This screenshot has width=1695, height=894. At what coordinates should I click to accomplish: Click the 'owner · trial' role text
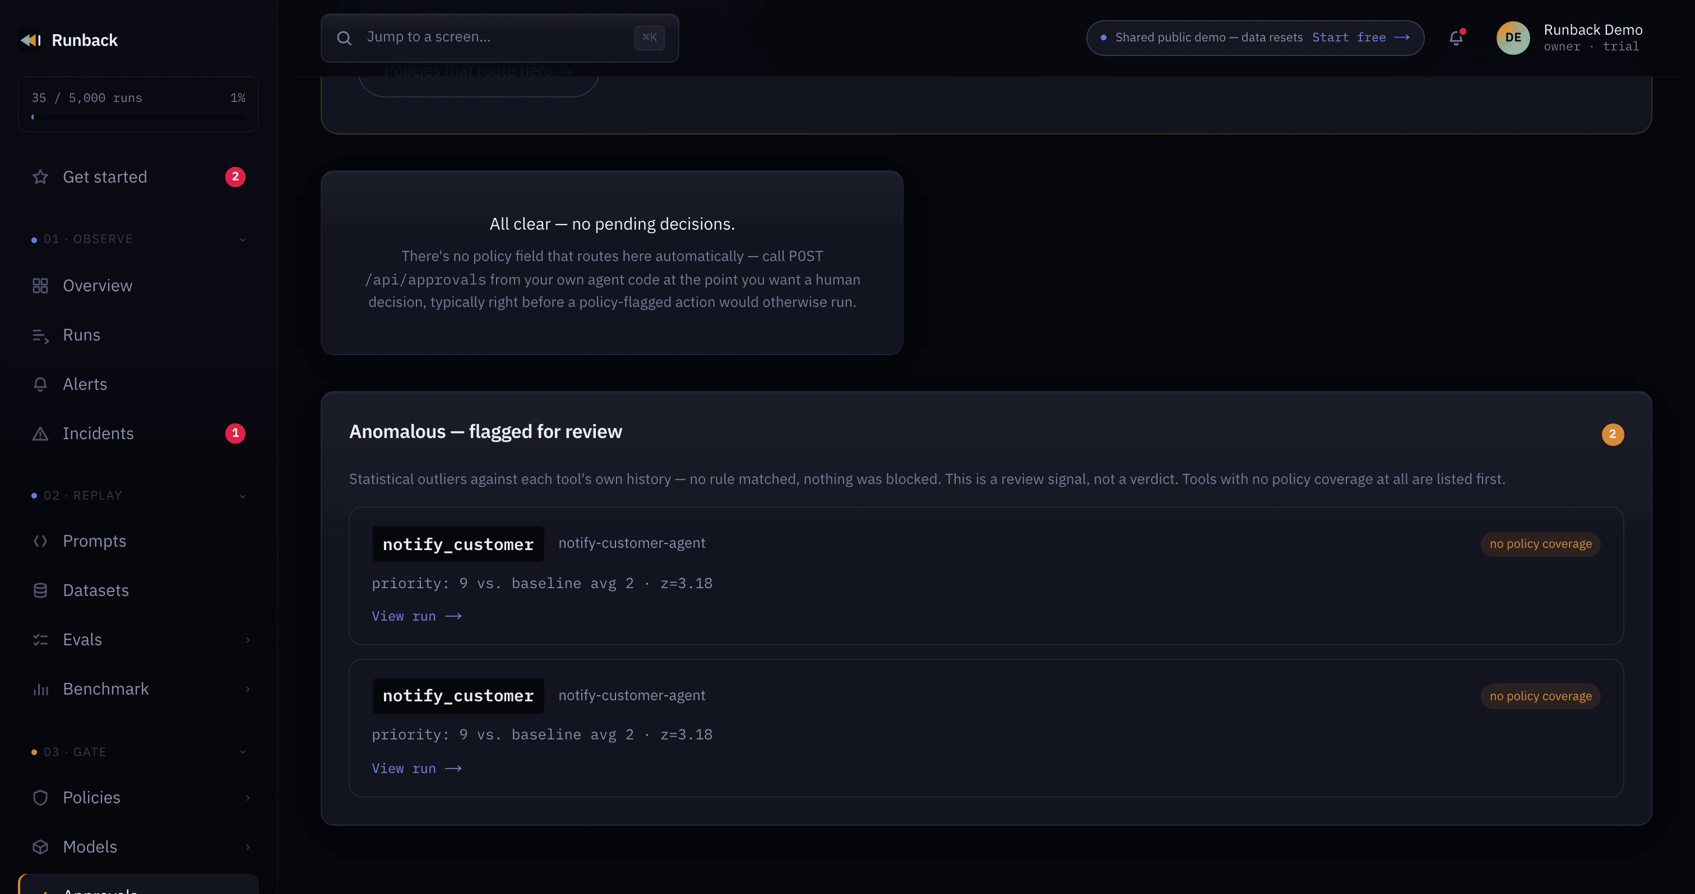(1591, 46)
